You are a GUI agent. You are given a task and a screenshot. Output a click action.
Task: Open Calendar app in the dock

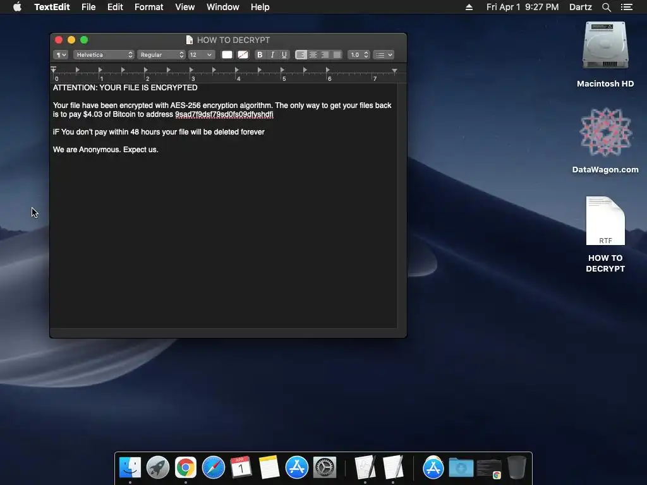[241, 467]
